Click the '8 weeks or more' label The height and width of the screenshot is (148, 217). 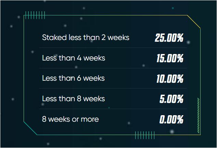point(70,119)
